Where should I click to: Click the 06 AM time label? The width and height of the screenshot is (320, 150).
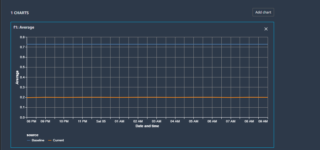click(x=212, y=121)
